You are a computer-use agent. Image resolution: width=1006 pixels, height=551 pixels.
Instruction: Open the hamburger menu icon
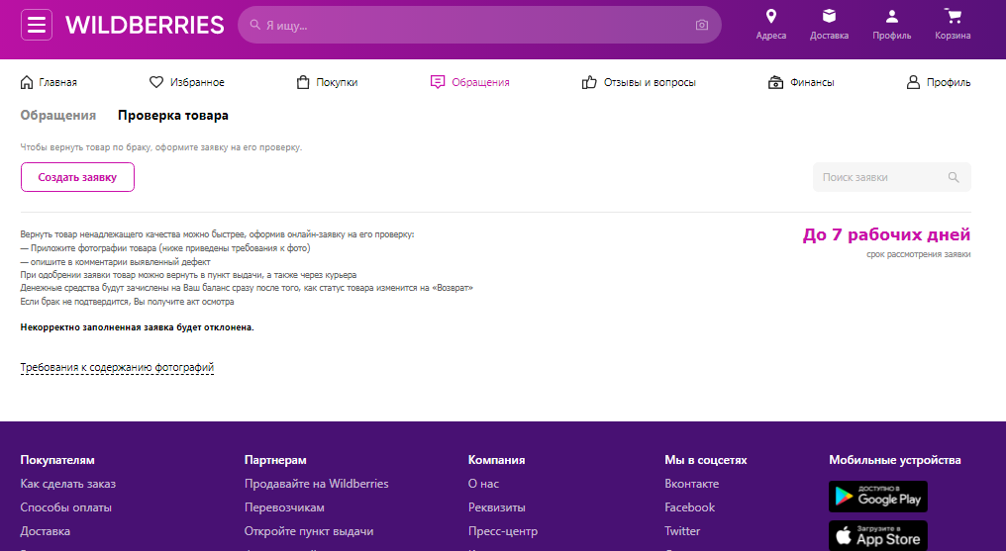click(x=37, y=25)
